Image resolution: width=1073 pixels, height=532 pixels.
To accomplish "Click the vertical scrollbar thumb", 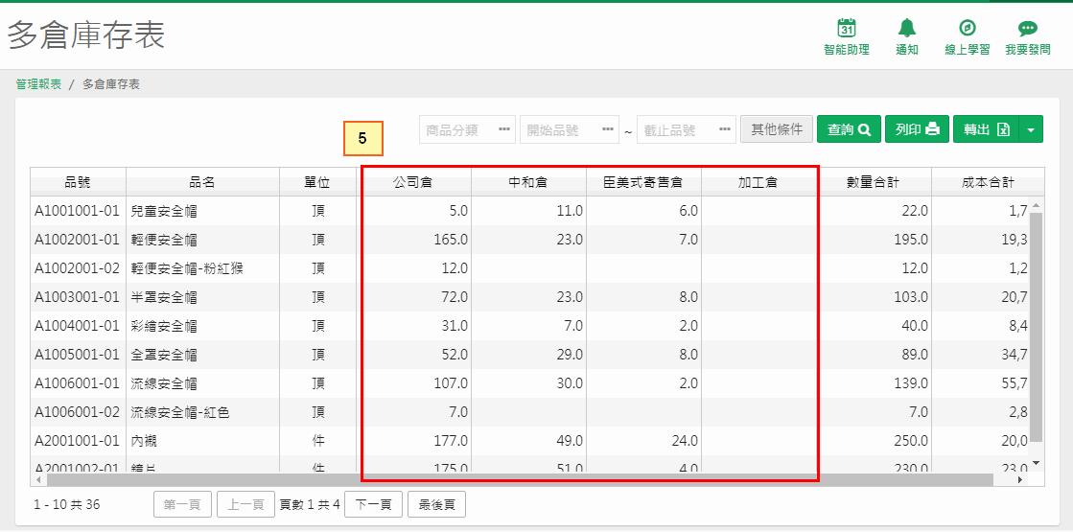I will click(x=1036, y=327).
